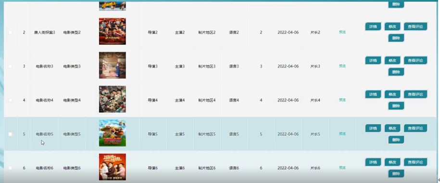This screenshot has height=183, width=440.
Task: Select the cell 电影类型5
Action: click(x=72, y=134)
